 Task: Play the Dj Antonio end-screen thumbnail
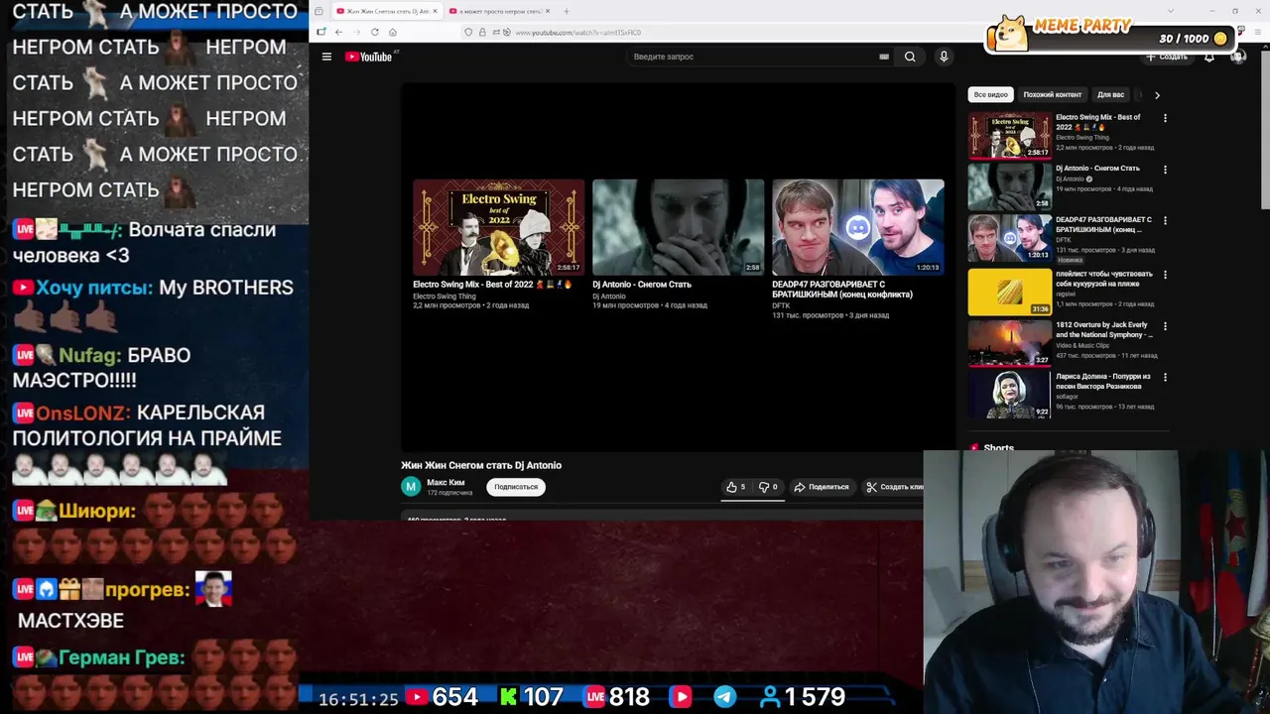pyautogui.click(x=679, y=227)
